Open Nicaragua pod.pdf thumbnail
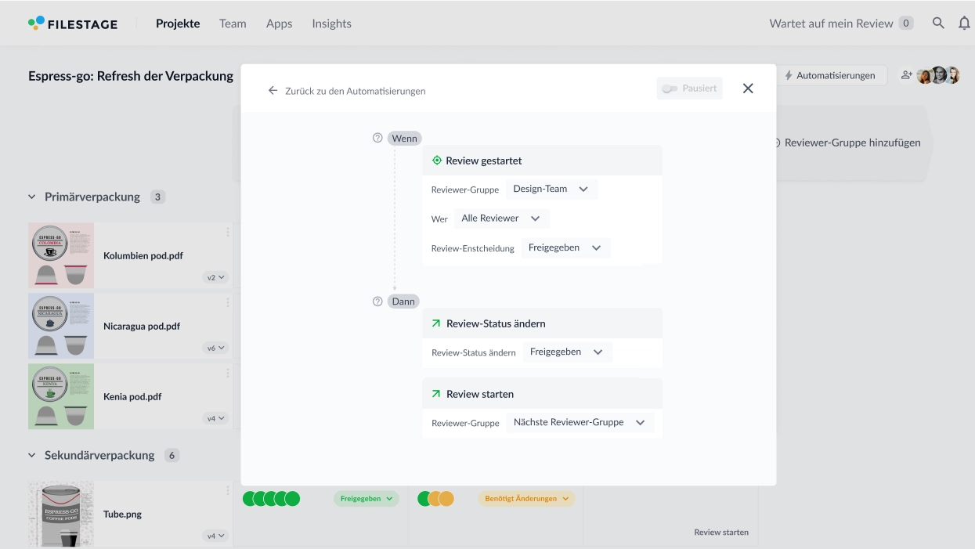Screen dimensions: 975x549 pos(61,326)
